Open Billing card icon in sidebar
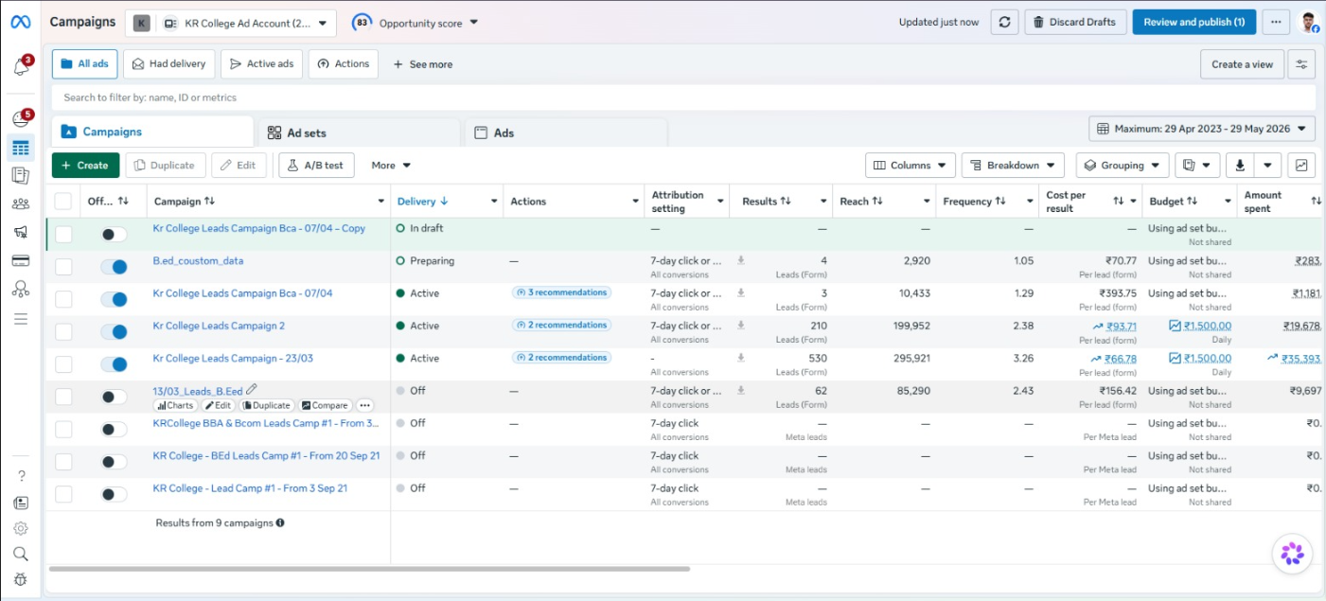Viewport: 1326px width, 601px height. coord(21,261)
